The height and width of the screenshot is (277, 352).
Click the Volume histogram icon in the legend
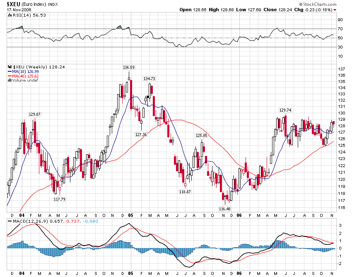(x=10, y=80)
